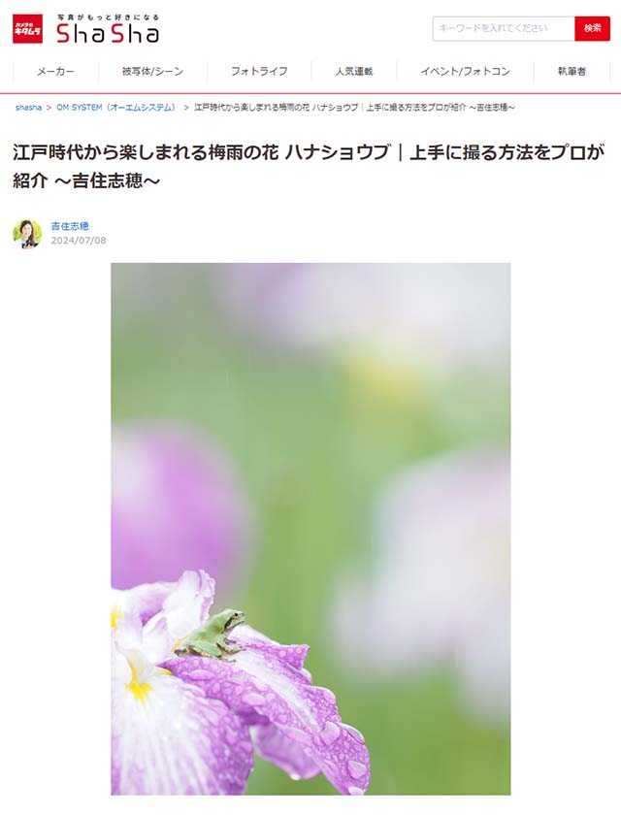Click the red 検索 search button
The width and height of the screenshot is (621, 815).
click(592, 28)
